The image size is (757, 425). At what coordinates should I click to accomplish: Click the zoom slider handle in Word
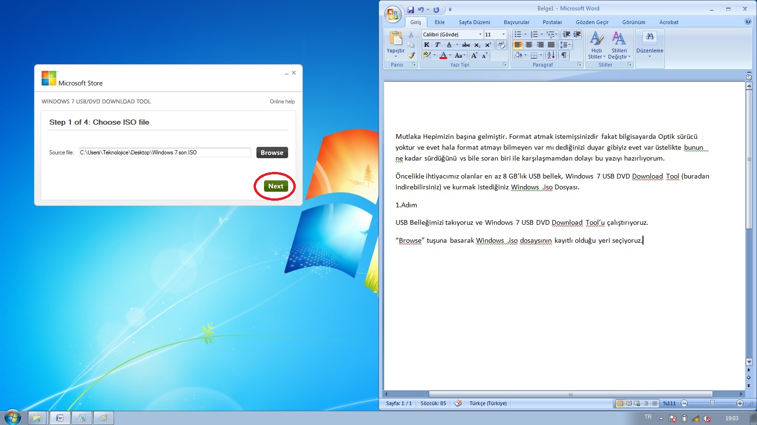(712, 403)
